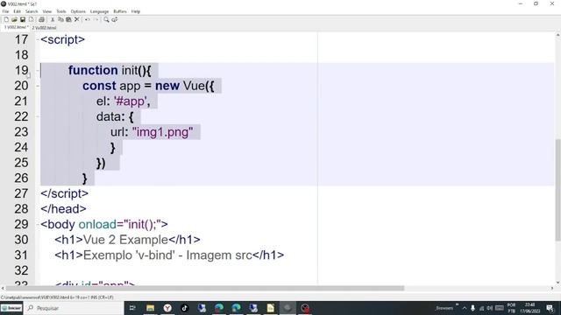This screenshot has height=315, width=561.
Task: Click the vertical scrollbar up arrow
Action: coord(557,35)
